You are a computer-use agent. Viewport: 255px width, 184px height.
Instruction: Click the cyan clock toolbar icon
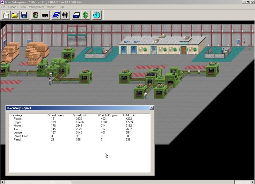pyautogui.click(x=97, y=15)
